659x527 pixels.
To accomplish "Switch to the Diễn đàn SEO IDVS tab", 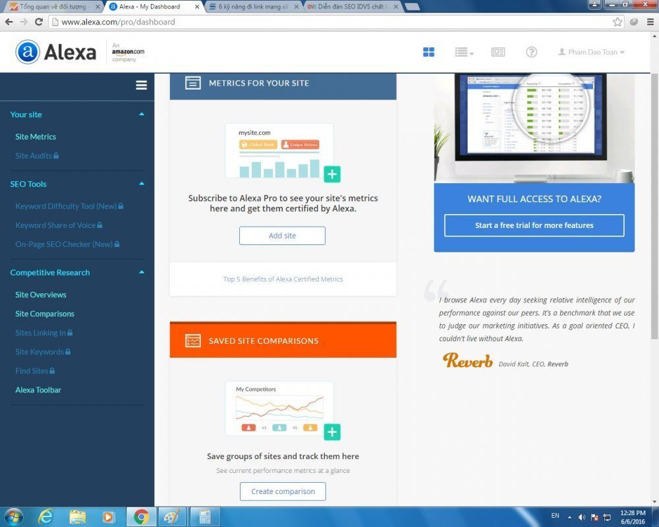I will [352, 7].
